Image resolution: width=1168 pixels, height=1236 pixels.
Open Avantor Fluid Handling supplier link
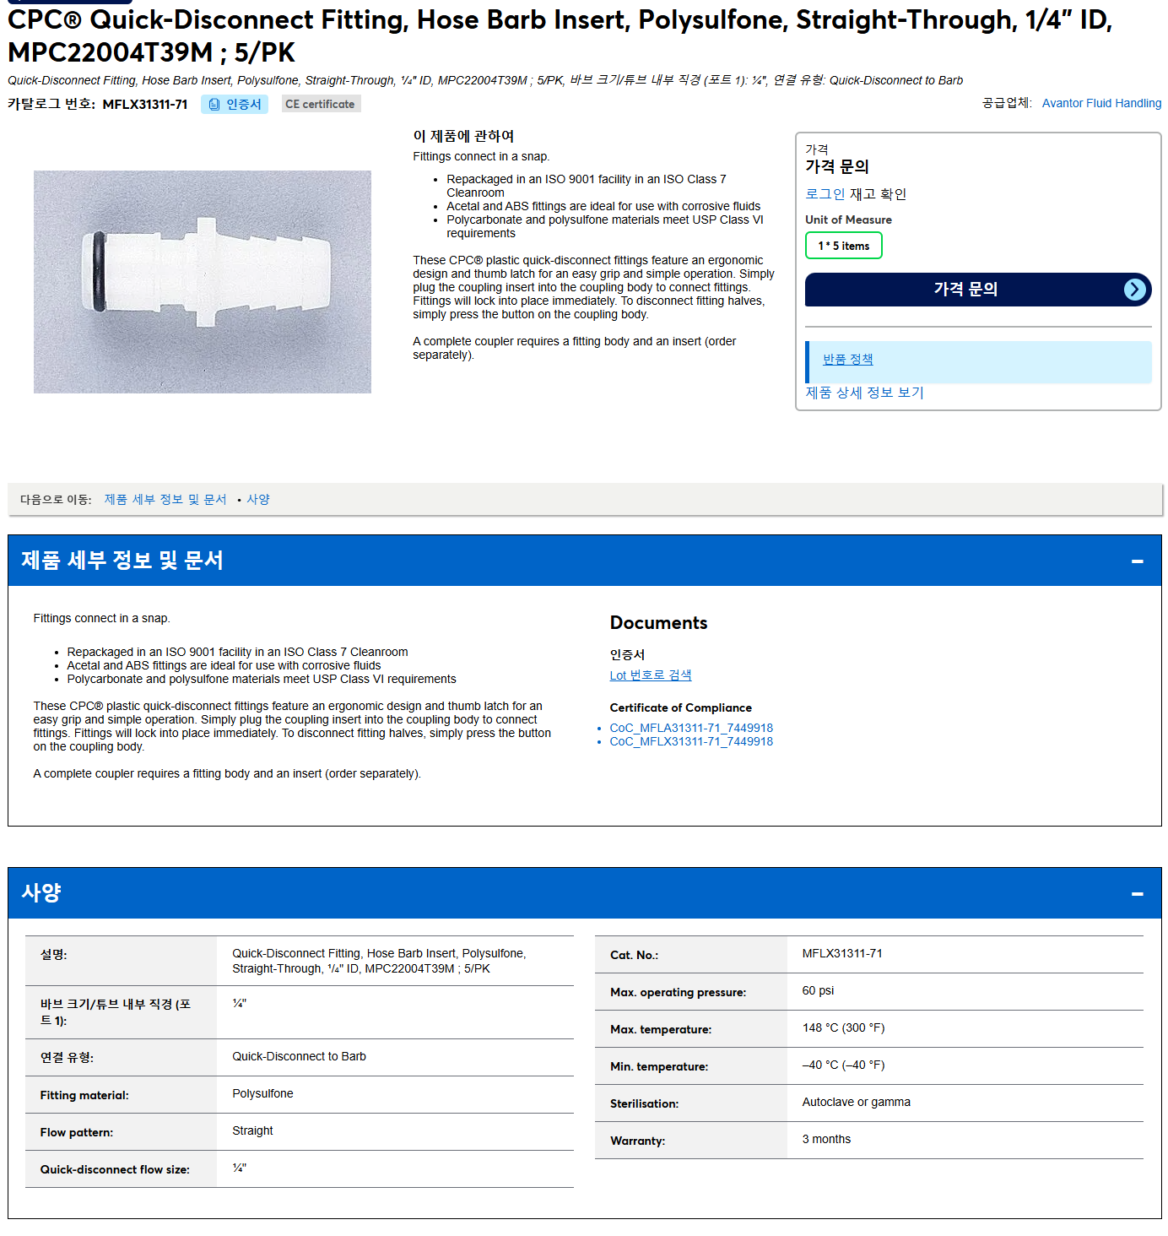pos(1101,103)
